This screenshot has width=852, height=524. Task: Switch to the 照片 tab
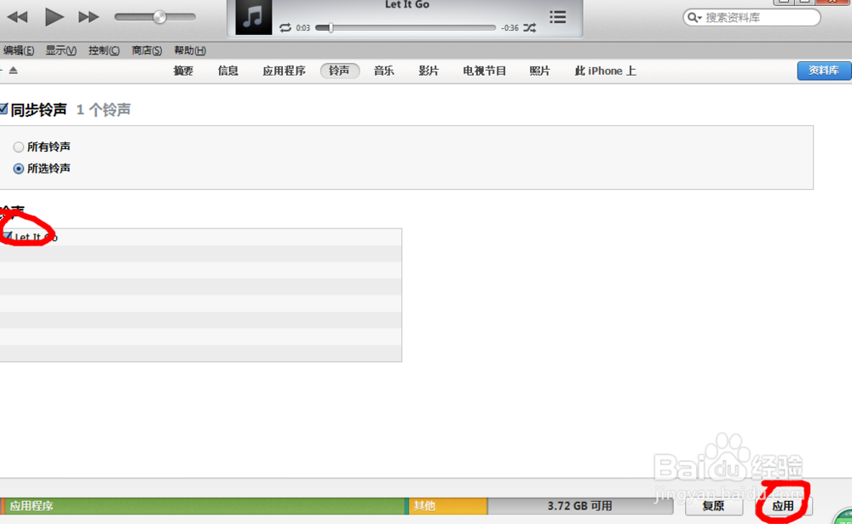(x=539, y=71)
